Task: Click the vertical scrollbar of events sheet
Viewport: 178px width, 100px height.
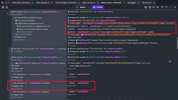Action: (177, 43)
